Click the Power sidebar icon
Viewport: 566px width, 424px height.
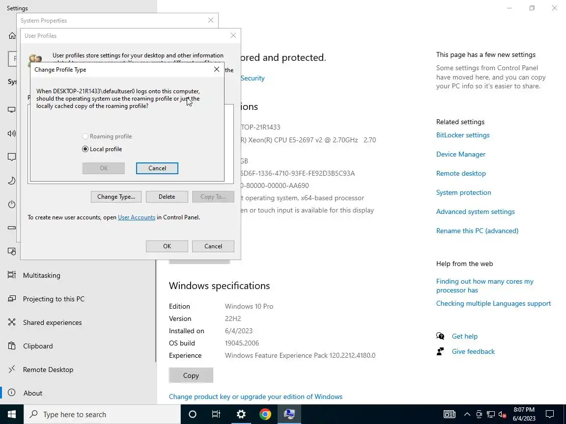(x=12, y=205)
